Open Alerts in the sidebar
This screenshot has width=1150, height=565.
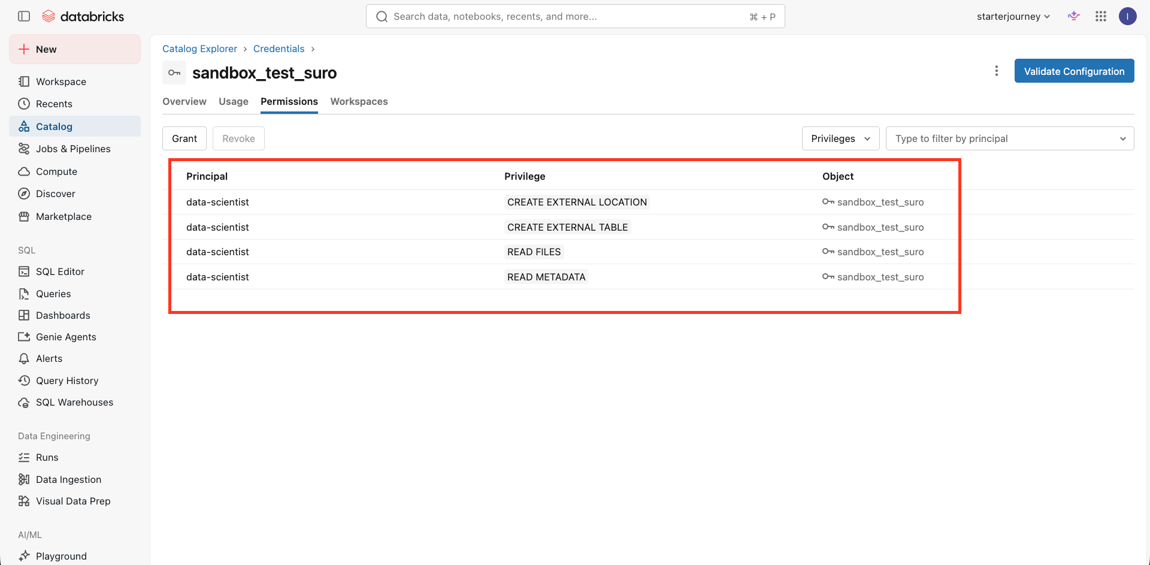75,358
